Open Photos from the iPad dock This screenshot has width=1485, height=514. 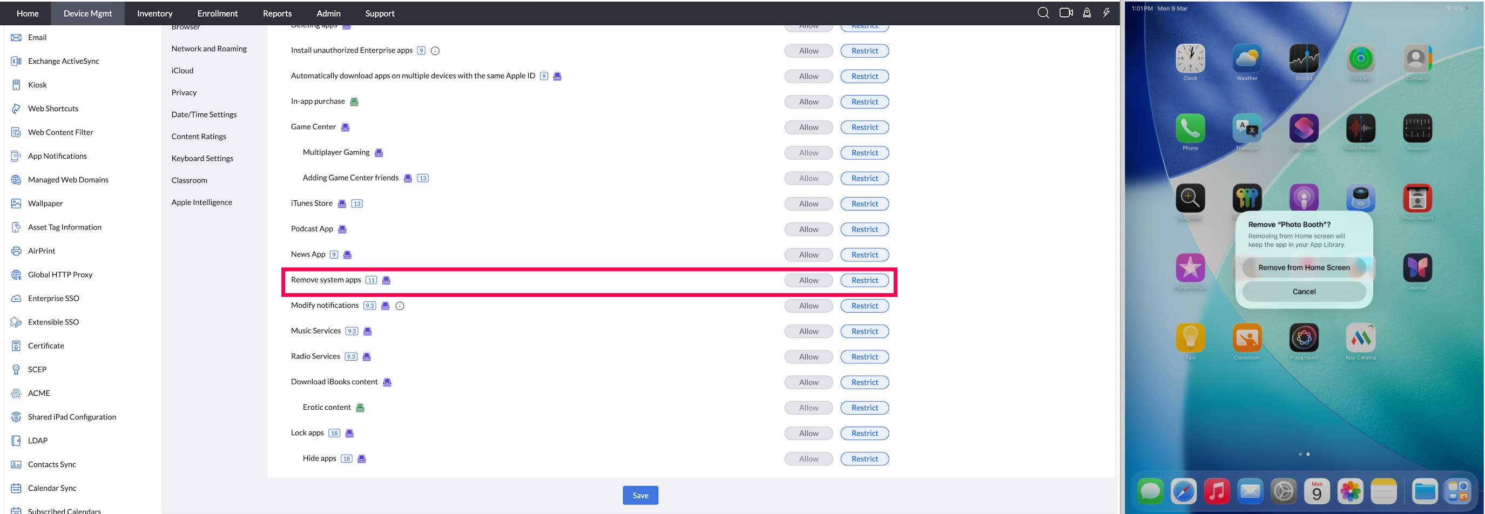coord(1349,491)
